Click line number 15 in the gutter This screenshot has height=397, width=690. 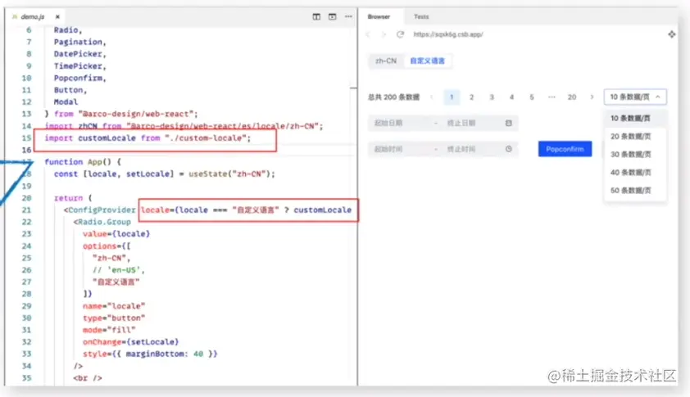26,138
